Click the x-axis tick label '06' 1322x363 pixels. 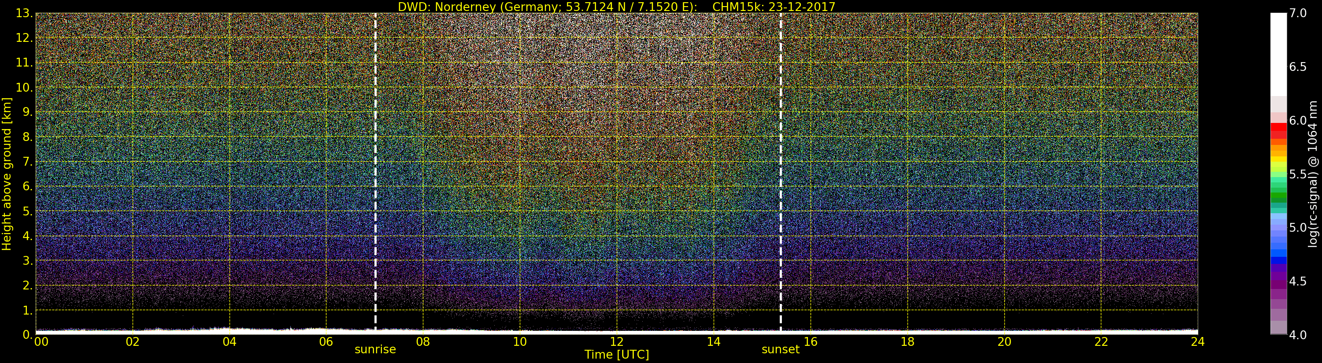(x=326, y=342)
